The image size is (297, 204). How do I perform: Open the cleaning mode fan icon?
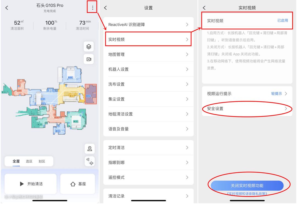pyautogui.click(x=89, y=161)
